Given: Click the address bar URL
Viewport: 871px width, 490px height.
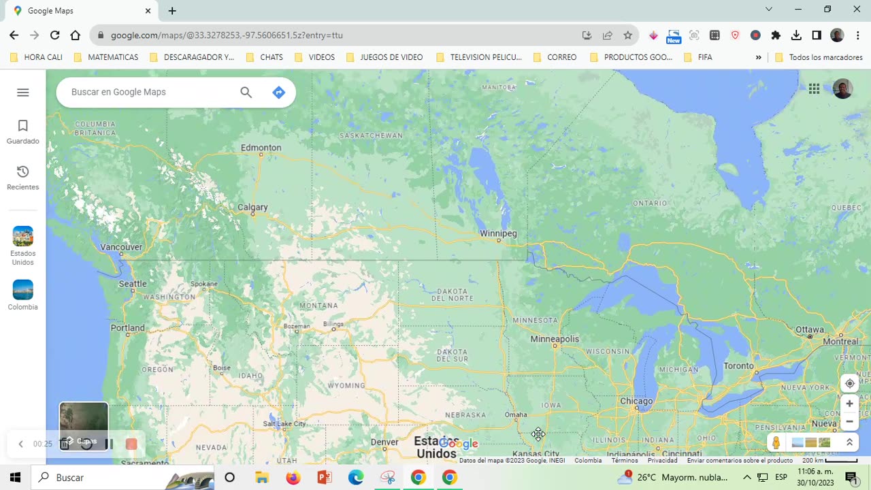Looking at the screenshot, I should (x=227, y=35).
